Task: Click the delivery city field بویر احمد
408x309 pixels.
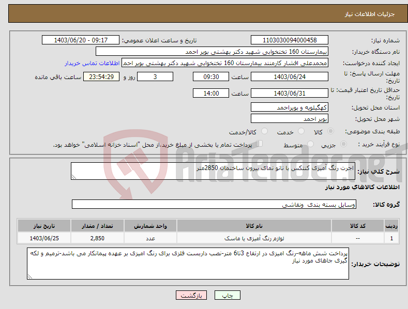Action: (290, 119)
